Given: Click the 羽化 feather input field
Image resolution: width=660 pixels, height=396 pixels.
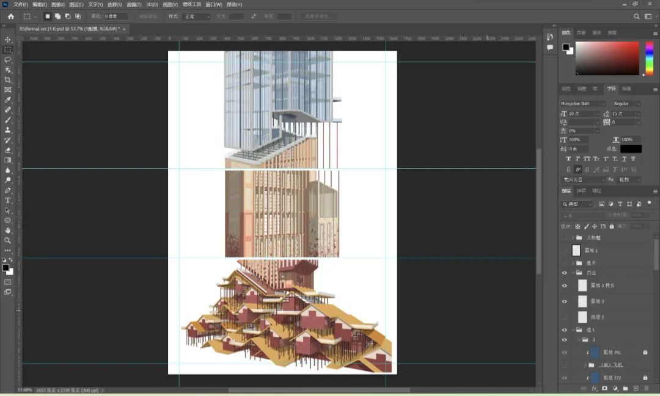Looking at the screenshot, I should pos(116,16).
